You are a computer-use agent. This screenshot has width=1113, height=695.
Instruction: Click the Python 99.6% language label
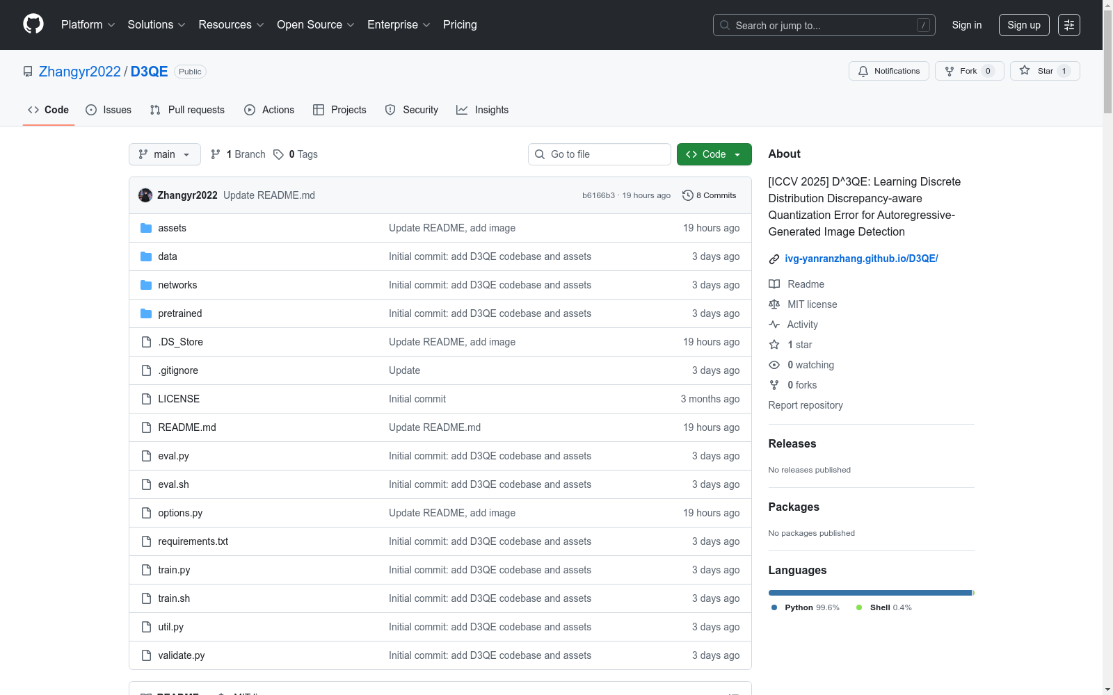(x=806, y=607)
